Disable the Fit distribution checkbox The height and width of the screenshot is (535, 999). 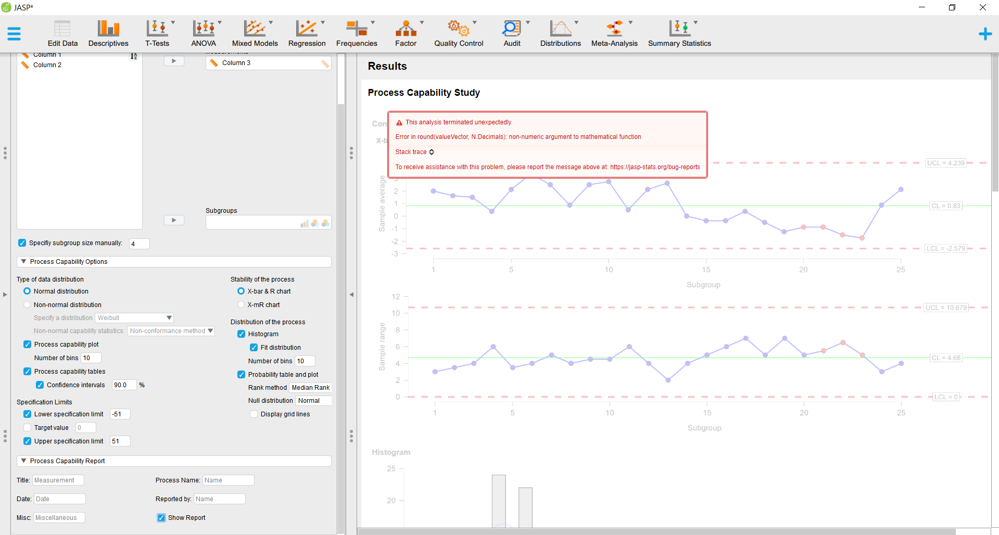coord(254,347)
